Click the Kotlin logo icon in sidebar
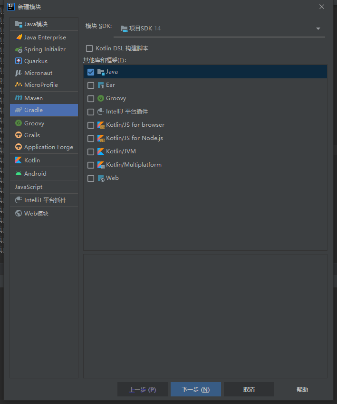Image resolution: width=337 pixels, height=404 pixels. point(19,160)
